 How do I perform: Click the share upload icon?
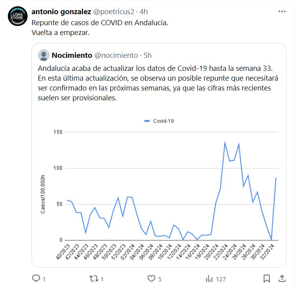282,279
